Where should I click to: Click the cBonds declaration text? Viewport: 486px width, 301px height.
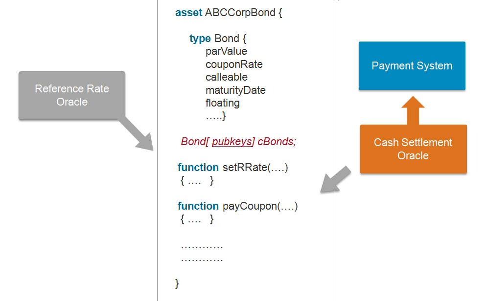[x=277, y=142]
